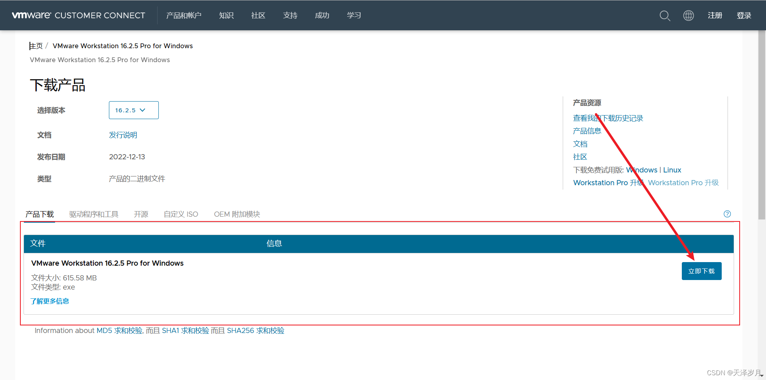Click the bold VMware Workstation 16.2.5 Pro file title
This screenshot has height=380, width=766.
click(107, 263)
